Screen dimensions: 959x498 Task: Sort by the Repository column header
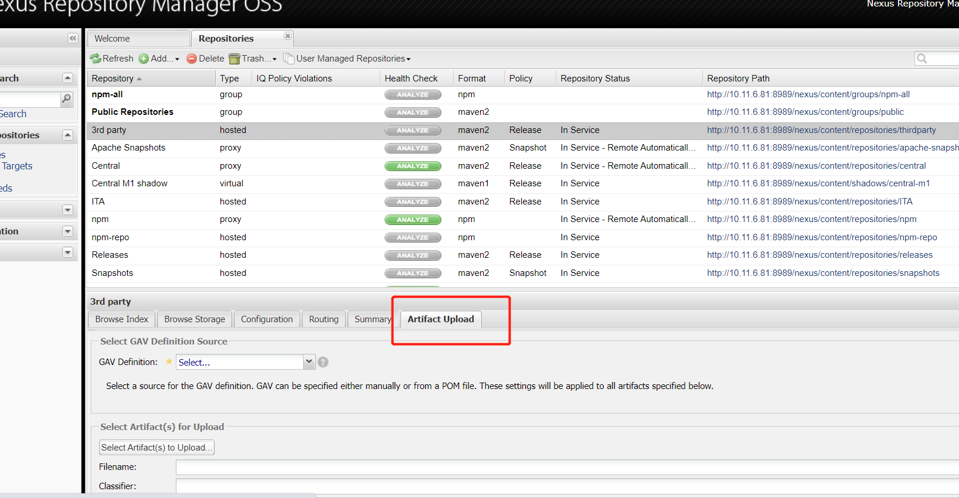tap(151, 79)
